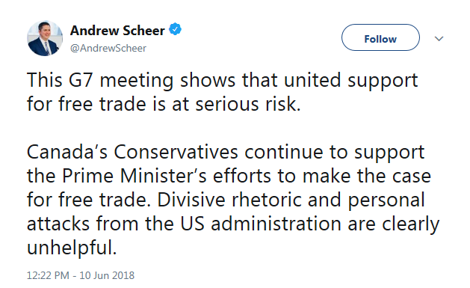The height and width of the screenshot is (288, 470).
Task: Follow Andrew Scheer's account
Action: click(x=380, y=37)
